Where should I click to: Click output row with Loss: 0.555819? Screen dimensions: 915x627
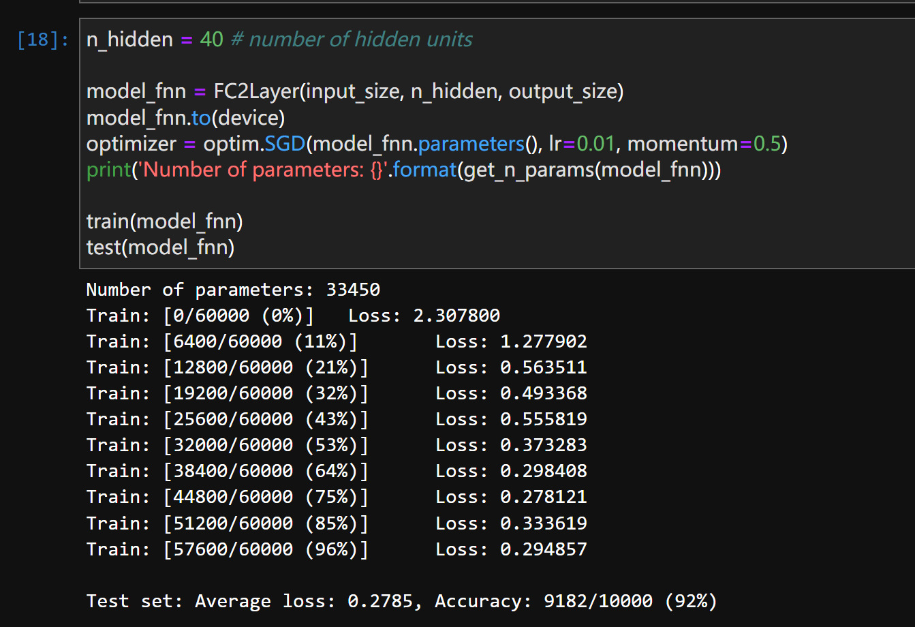(x=337, y=419)
